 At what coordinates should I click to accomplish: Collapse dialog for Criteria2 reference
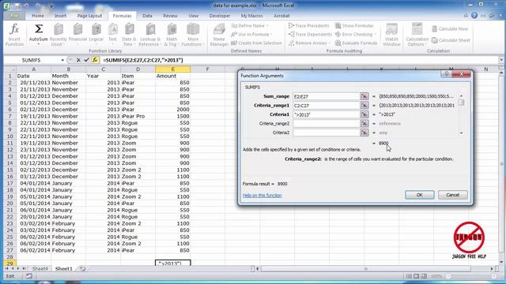[364, 133]
